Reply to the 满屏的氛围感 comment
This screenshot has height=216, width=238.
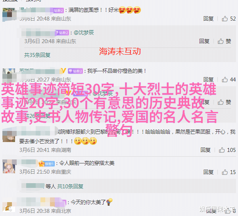click(x=208, y=19)
